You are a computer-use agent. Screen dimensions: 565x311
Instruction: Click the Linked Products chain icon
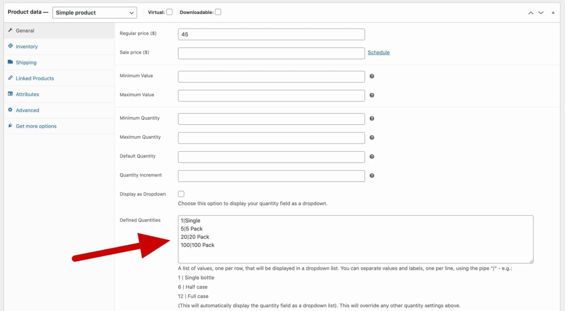10,78
